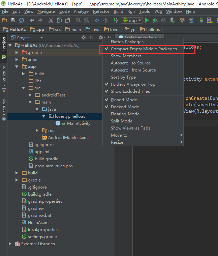Select Show Views as Tabs
218x256 pixels.
[143, 128]
